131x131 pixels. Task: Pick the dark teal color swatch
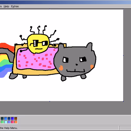[2, 118]
